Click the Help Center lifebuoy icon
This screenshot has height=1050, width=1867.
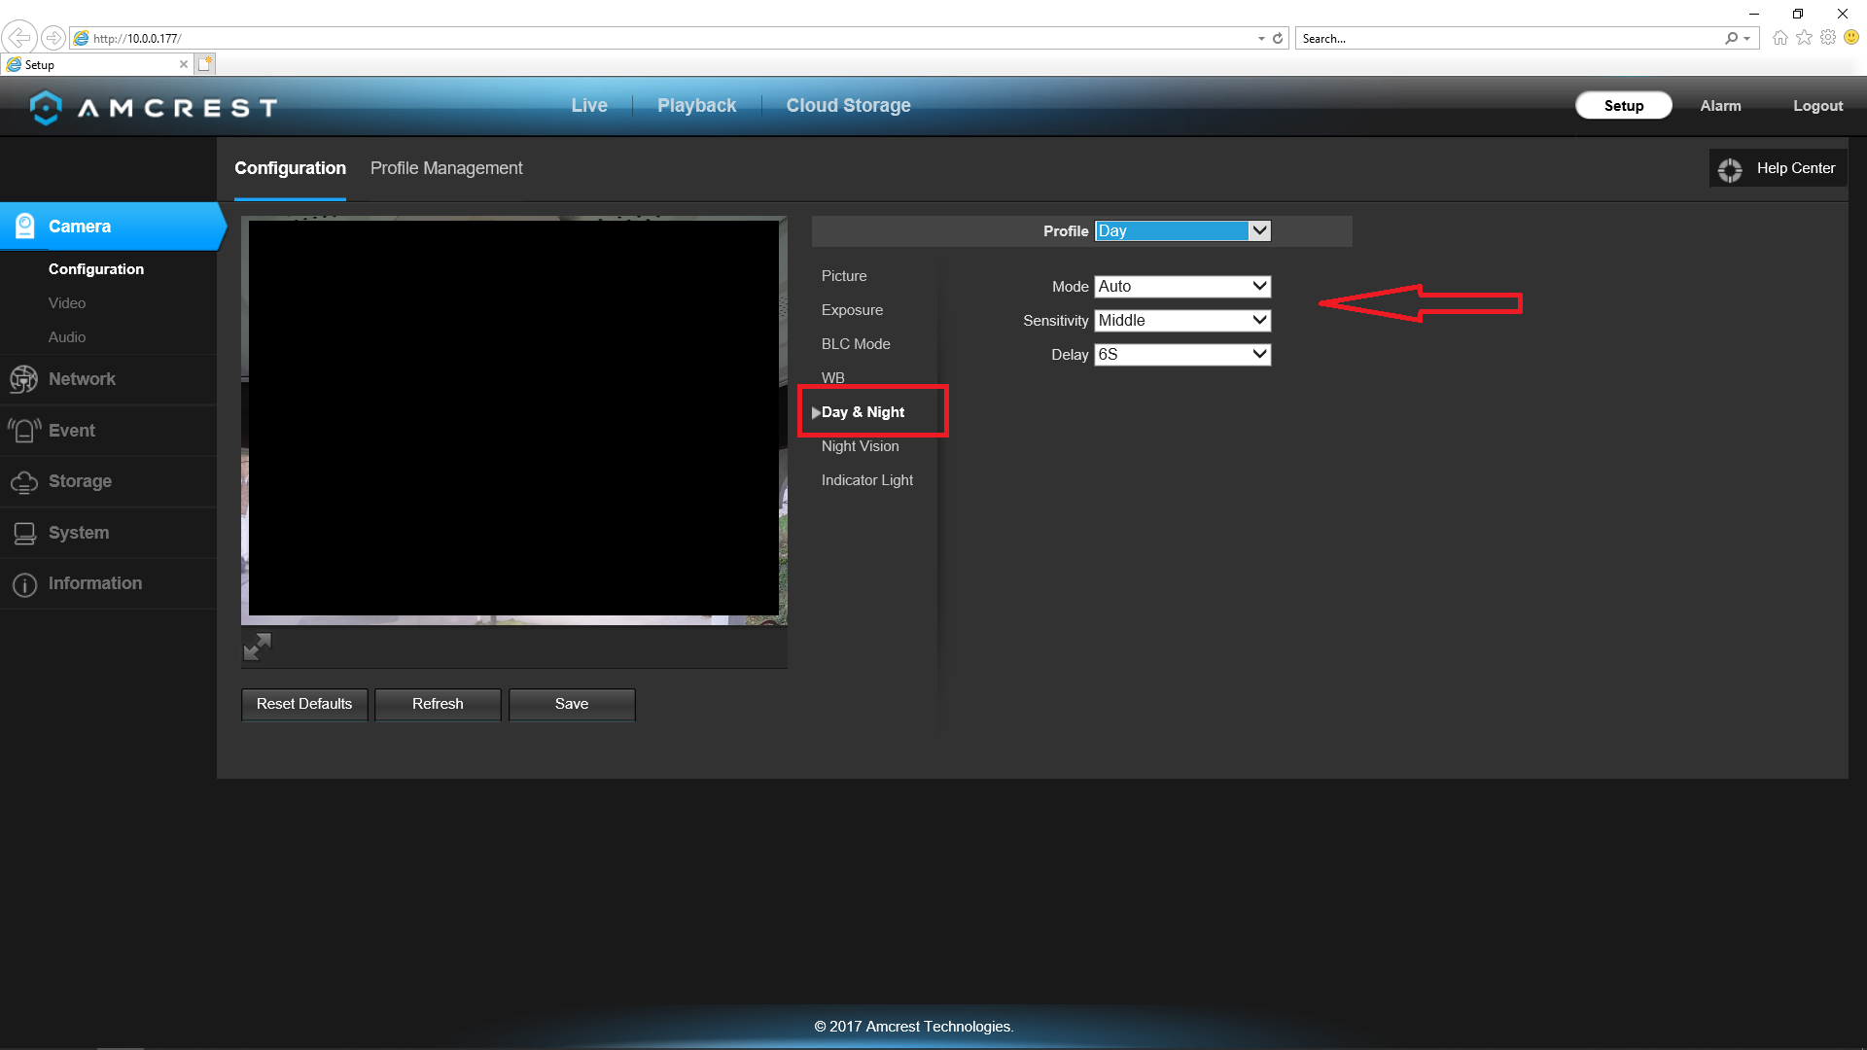tap(1730, 169)
